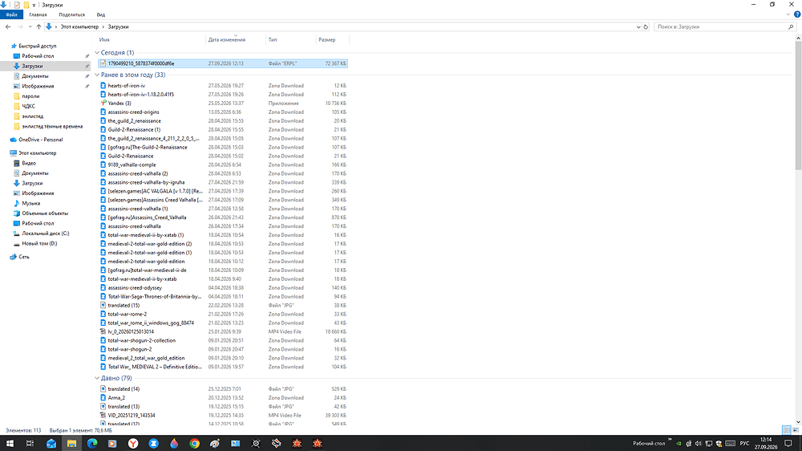Open Новый том (D:) in sidebar

[39, 244]
